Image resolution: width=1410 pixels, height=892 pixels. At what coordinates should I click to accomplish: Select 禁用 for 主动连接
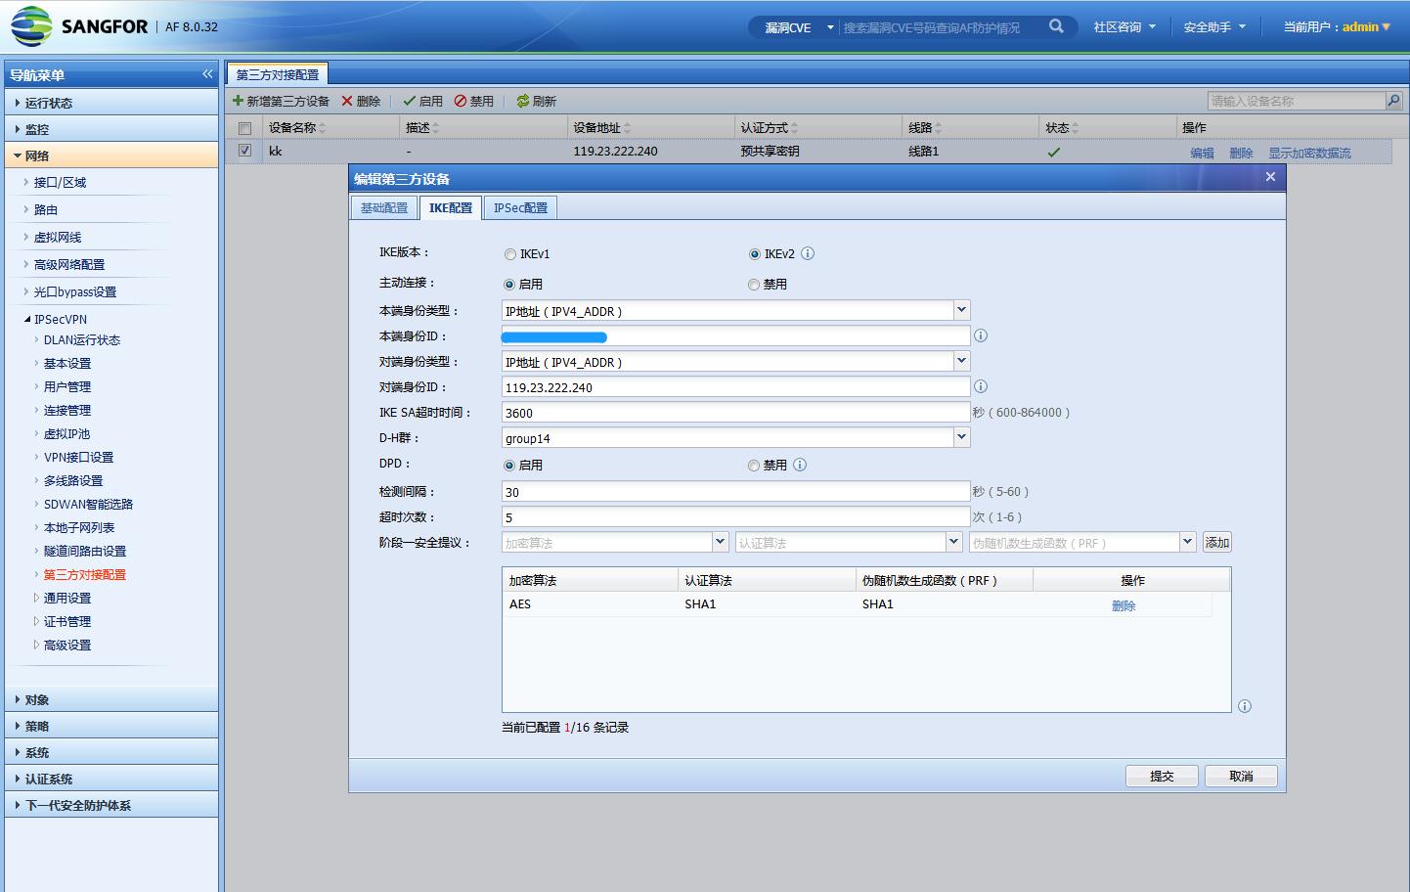(754, 285)
